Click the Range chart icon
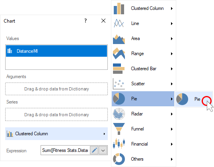Image resolution: width=214 pixels, height=167 pixels. pyautogui.click(x=119, y=54)
